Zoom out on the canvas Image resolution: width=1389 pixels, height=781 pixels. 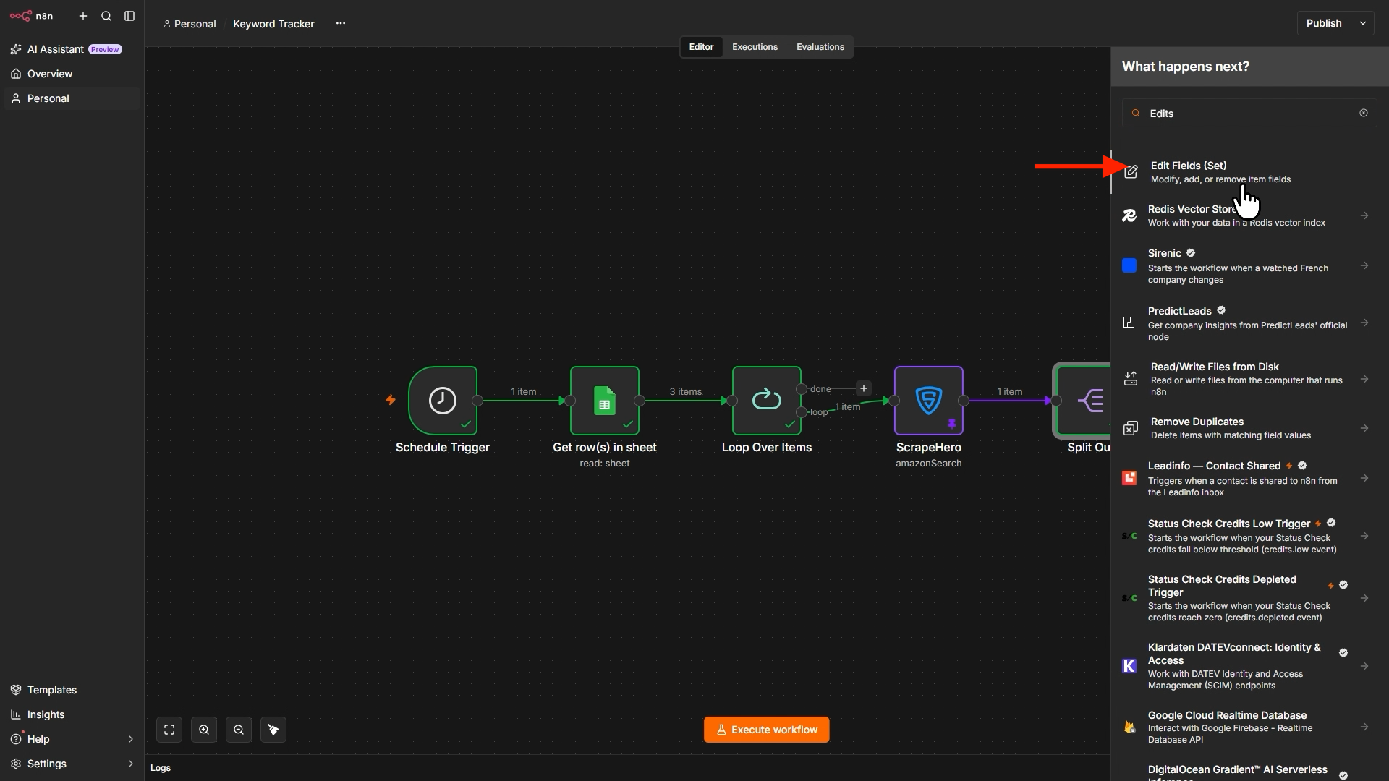(239, 730)
